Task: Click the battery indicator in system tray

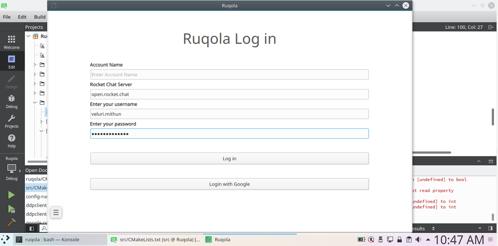Action: point(361,239)
